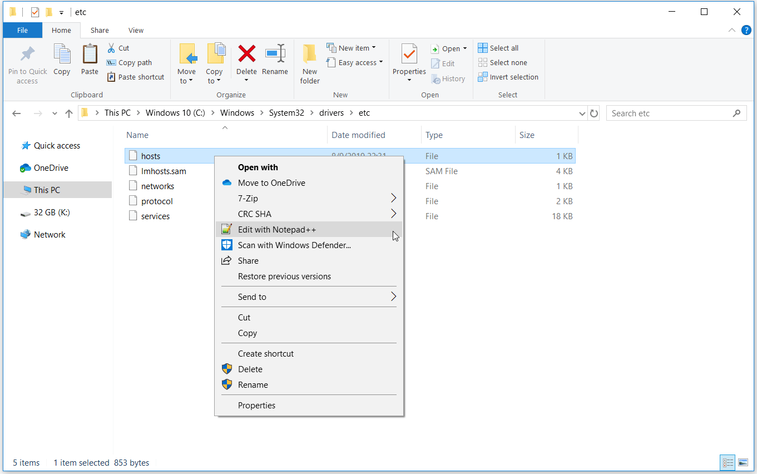This screenshot has height=474, width=757.
Task: Click the New folder icon
Action: (310, 54)
